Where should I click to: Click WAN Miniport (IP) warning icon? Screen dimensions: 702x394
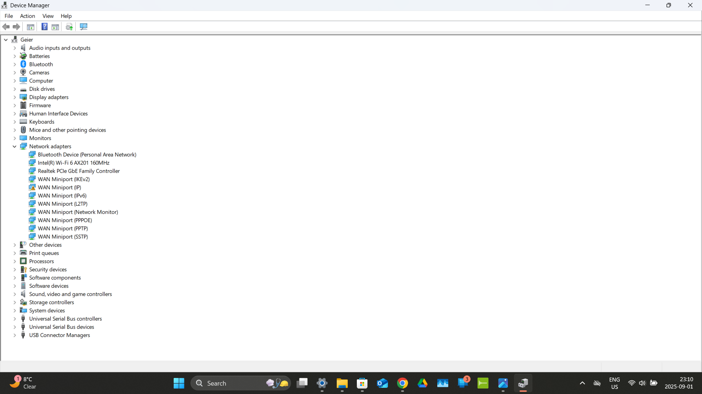pyautogui.click(x=32, y=188)
